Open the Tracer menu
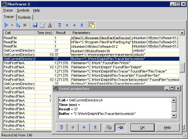The image size is (188, 139). click(x=8, y=11)
